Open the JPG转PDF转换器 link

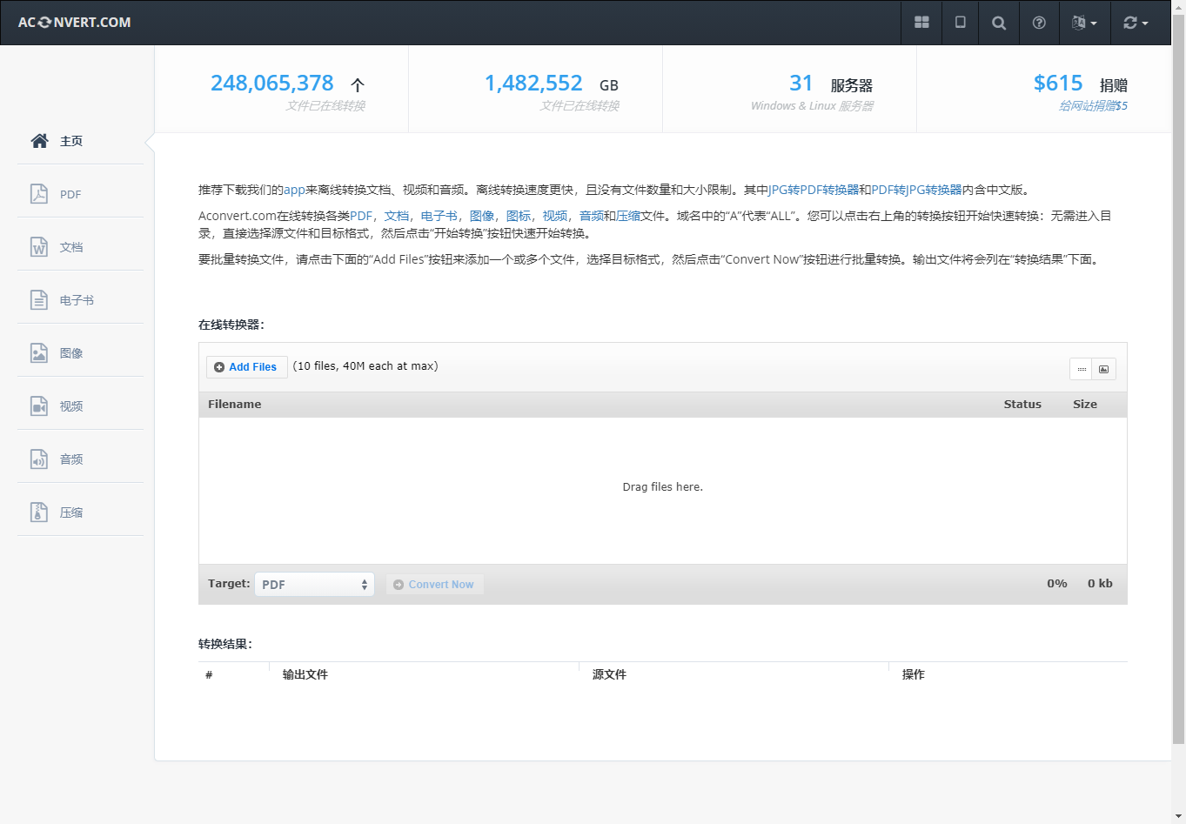[x=814, y=190]
